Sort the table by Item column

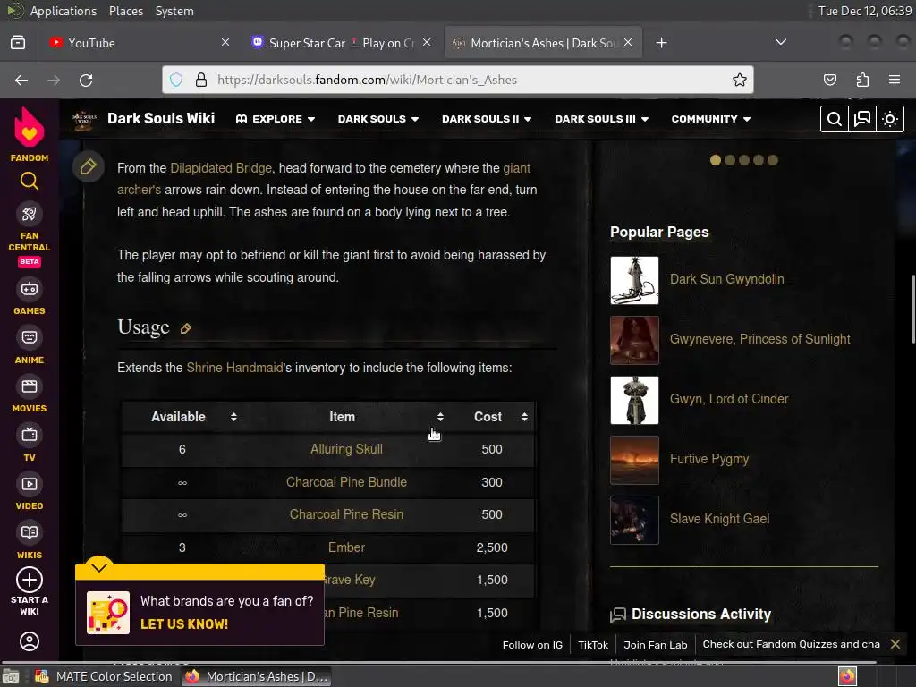click(440, 417)
